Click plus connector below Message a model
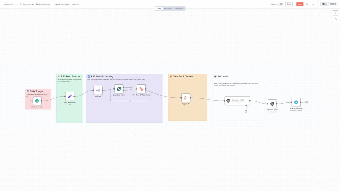Viewport: 340px width, 191px height. point(246,111)
